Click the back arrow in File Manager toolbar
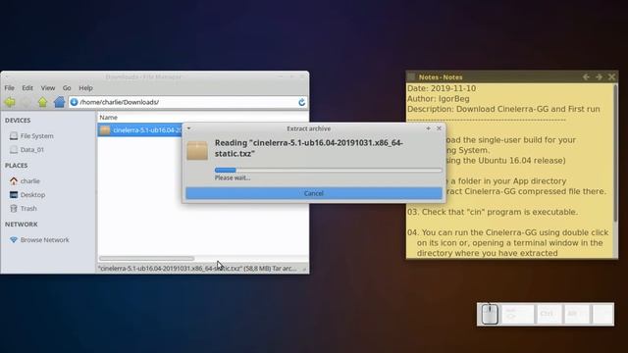 tap(10, 102)
